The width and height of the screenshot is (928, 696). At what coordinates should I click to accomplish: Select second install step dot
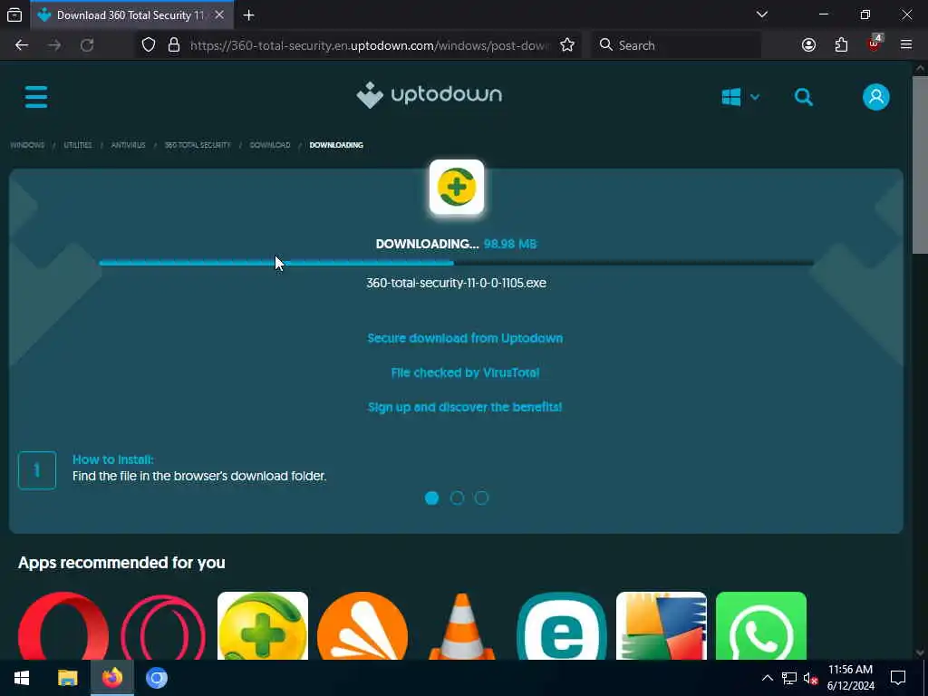point(457,498)
